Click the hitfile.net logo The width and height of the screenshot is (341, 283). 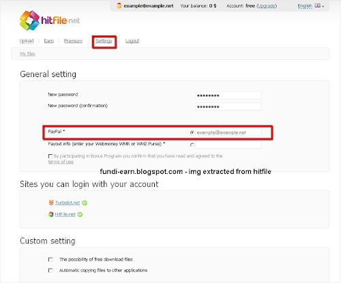point(50,20)
